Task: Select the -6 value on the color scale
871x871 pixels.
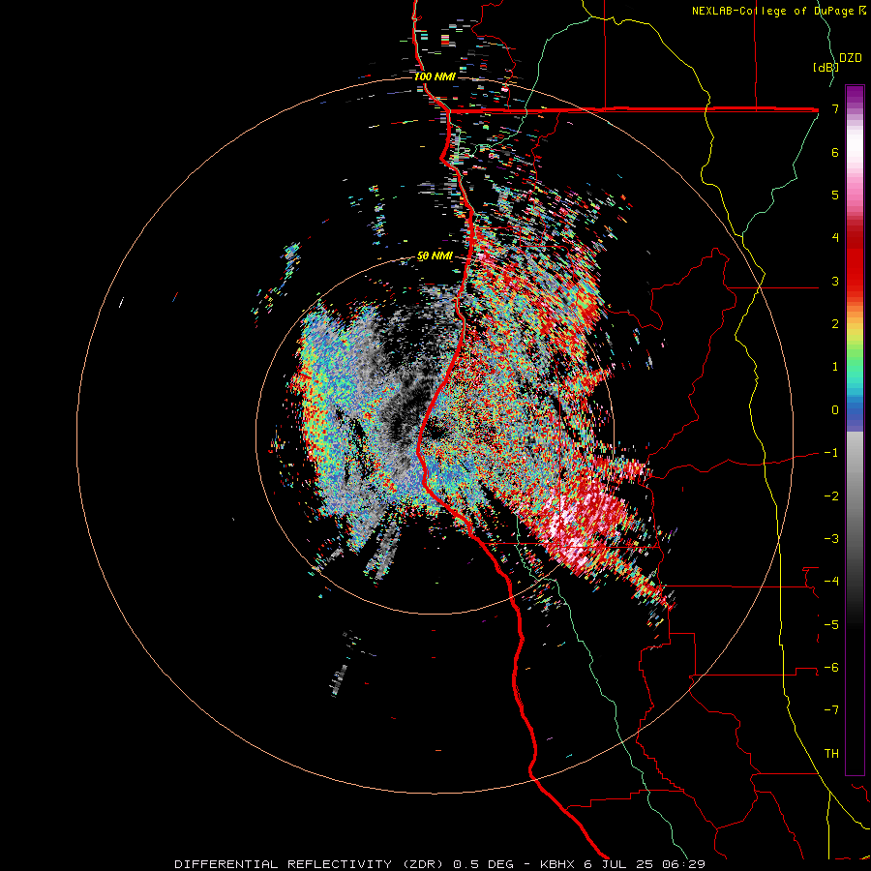Action: (831, 668)
